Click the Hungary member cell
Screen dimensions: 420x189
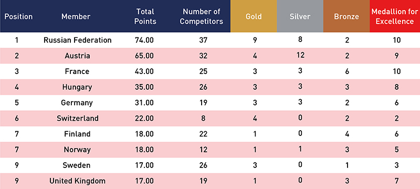tap(77, 87)
